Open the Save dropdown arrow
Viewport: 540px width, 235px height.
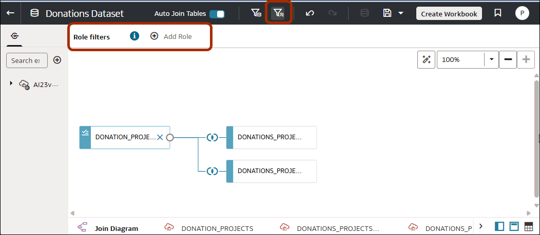pyautogui.click(x=400, y=13)
